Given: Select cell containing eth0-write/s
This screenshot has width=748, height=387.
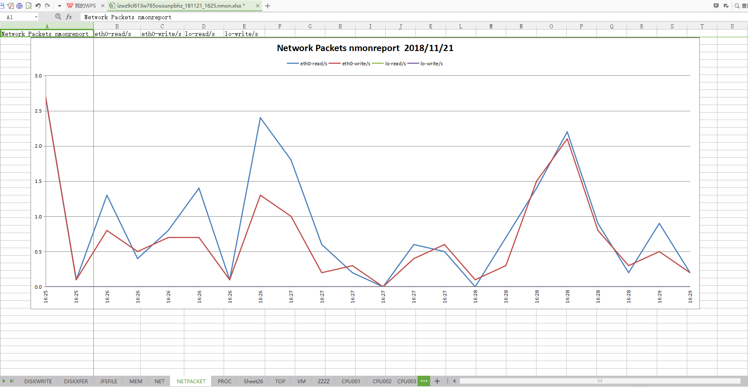Looking at the screenshot, I should [162, 34].
